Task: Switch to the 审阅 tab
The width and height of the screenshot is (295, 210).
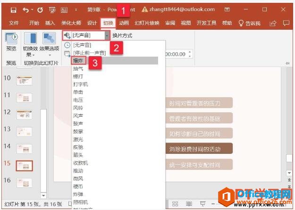Action: pyautogui.click(x=170, y=23)
